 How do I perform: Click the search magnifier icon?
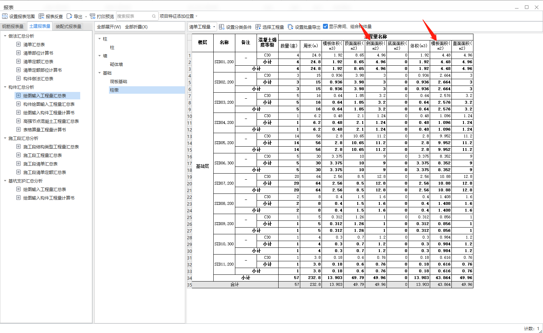pyautogui.click(x=154, y=16)
